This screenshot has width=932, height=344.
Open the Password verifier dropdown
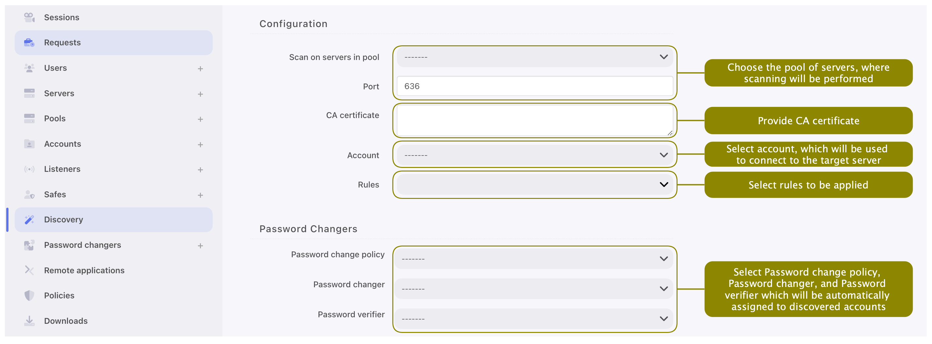click(533, 319)
